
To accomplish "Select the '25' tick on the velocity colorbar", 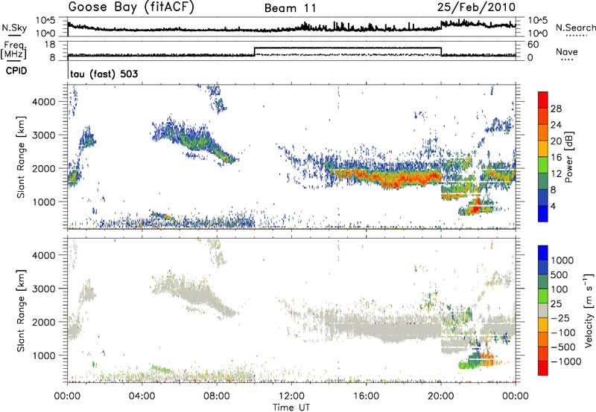I will pos(557,303).
